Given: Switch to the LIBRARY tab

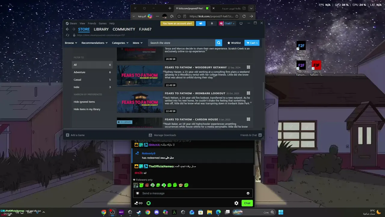Looking at the screenshot, I should click(101, 29).
